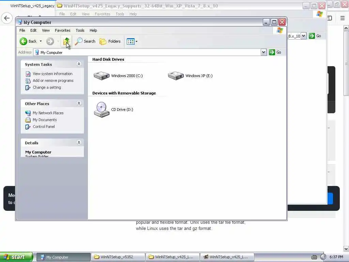Click Add or remove programs link
349x262 pixels.
click(53, 81)
